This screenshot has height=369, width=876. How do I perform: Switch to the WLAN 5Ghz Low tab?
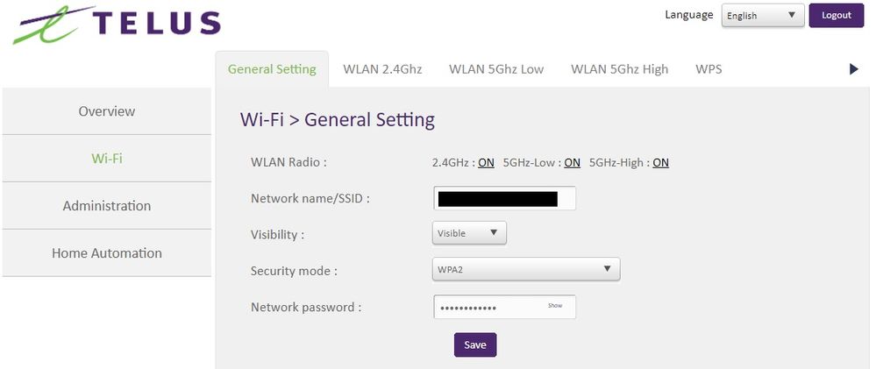tap(496, 69)
